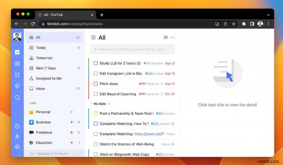283x165 pixels.
Task: Click the Oct 27 due date
Action: [170, 94]
